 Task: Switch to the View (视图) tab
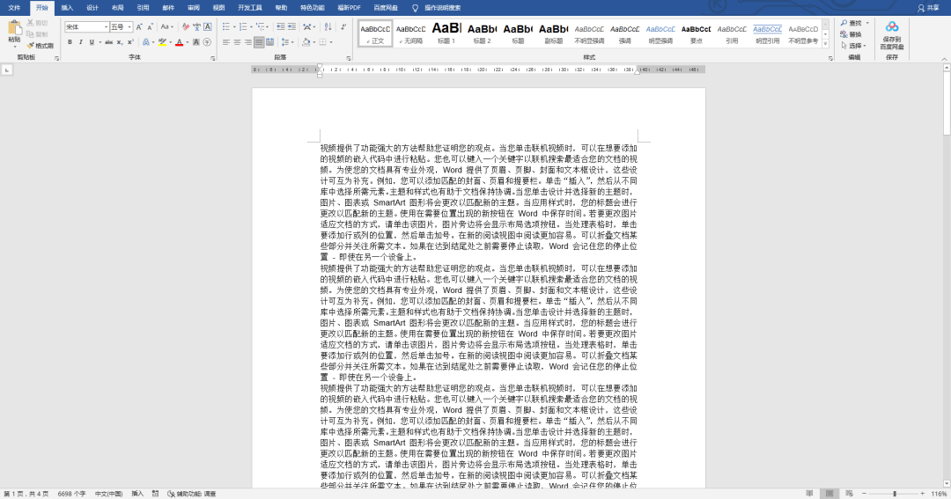[219, 8]
